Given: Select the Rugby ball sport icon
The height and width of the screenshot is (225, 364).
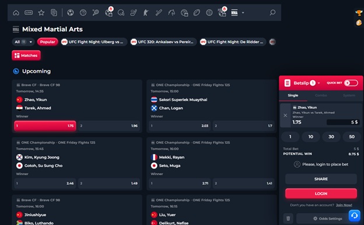Looking at the screenshot, I should tap(197, 13).
